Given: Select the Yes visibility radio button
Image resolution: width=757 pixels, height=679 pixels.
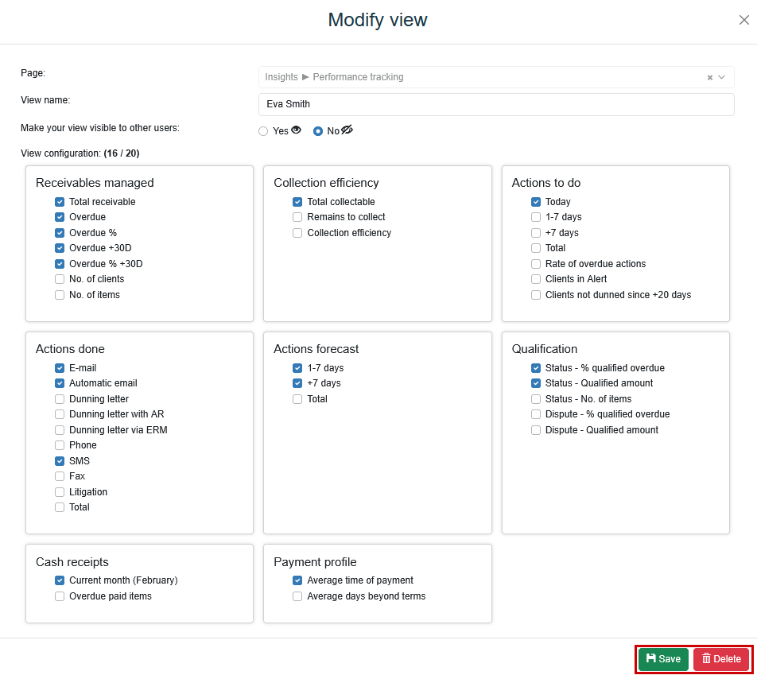Looking at the screenshot, I should coord(263,131).
